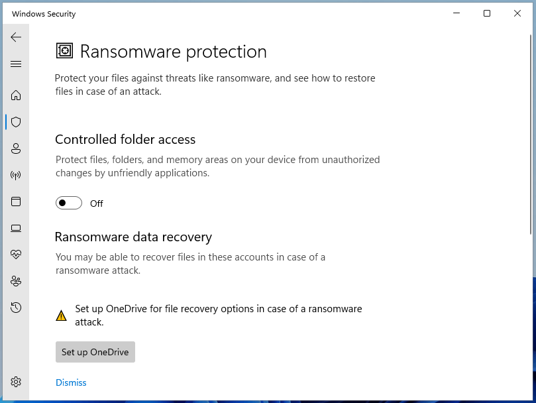Image resolution: width=536 pixels, height=403 pixels.
Task: Open Family options icon
Action: click(16, 281)
